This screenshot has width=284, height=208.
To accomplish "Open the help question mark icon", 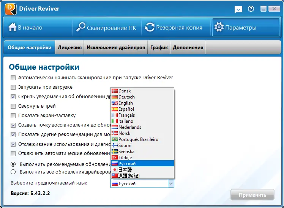I will (251, 9).
